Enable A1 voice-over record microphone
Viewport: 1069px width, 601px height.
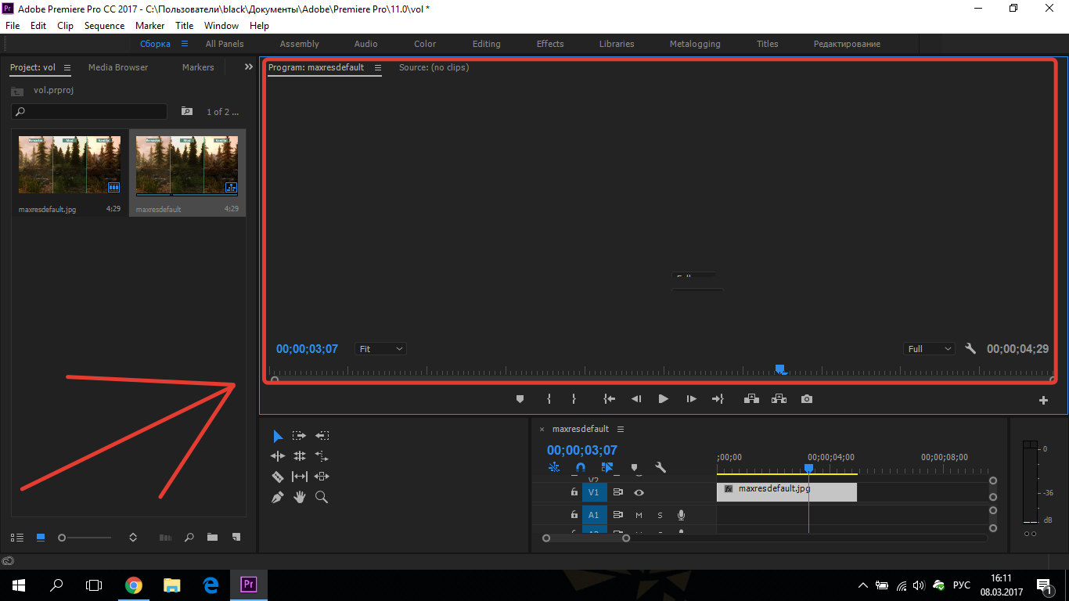click(x=682, y=515)
